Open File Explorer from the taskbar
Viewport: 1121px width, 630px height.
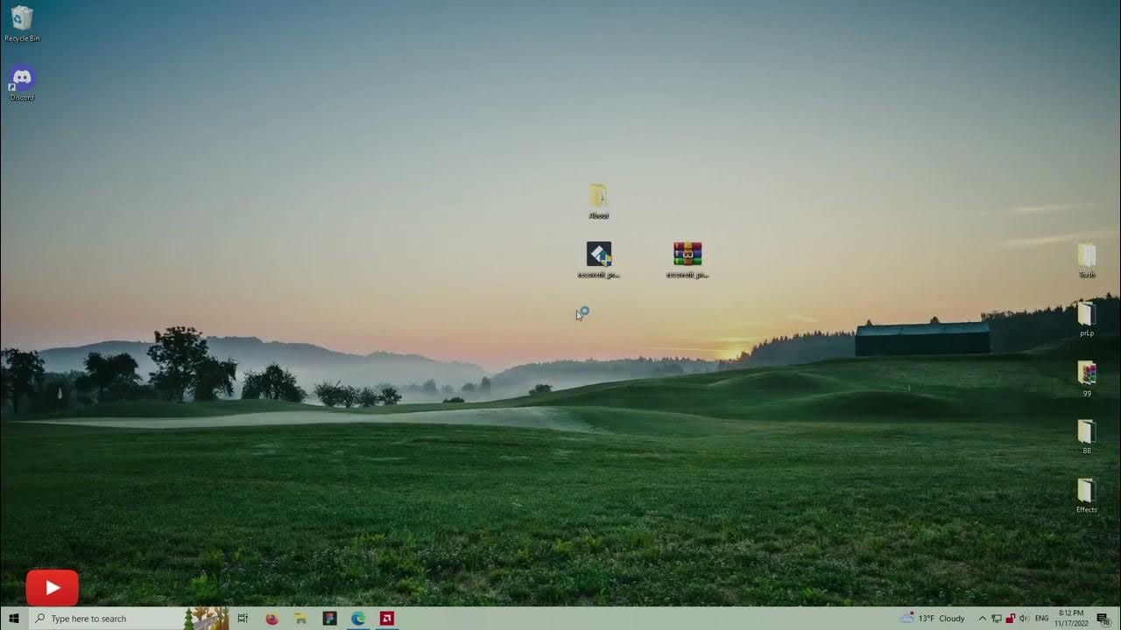tap(300, 619)
